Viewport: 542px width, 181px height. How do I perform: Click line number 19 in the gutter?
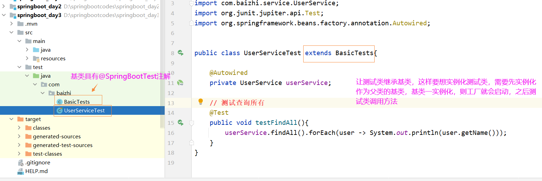pos(171,163)
